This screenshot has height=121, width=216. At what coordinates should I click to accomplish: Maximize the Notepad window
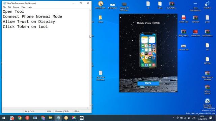(x=81, y=3)
